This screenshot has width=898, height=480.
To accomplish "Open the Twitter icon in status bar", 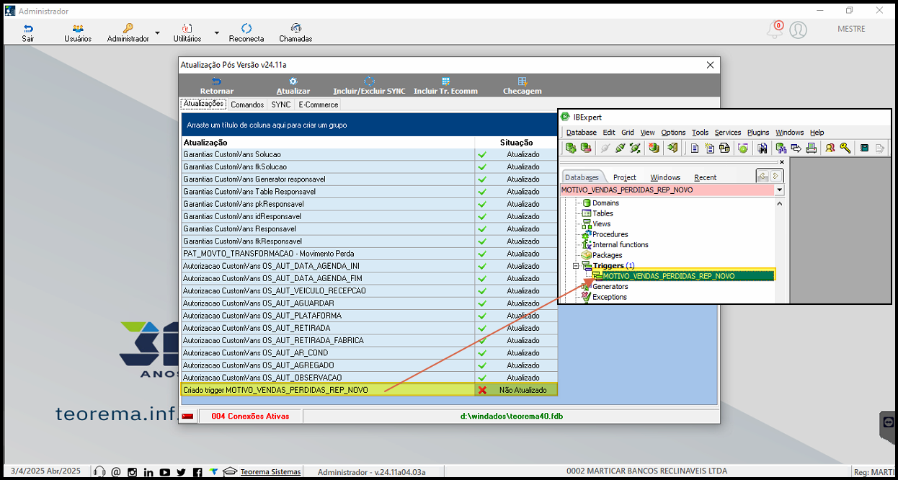I will pyautogui.click(x=182, y=472).
